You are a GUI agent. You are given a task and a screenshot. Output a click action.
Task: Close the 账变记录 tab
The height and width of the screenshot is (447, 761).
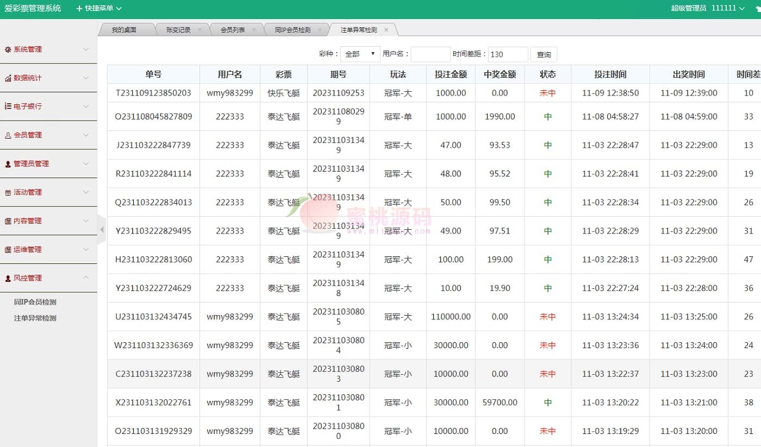coord(199,30)
